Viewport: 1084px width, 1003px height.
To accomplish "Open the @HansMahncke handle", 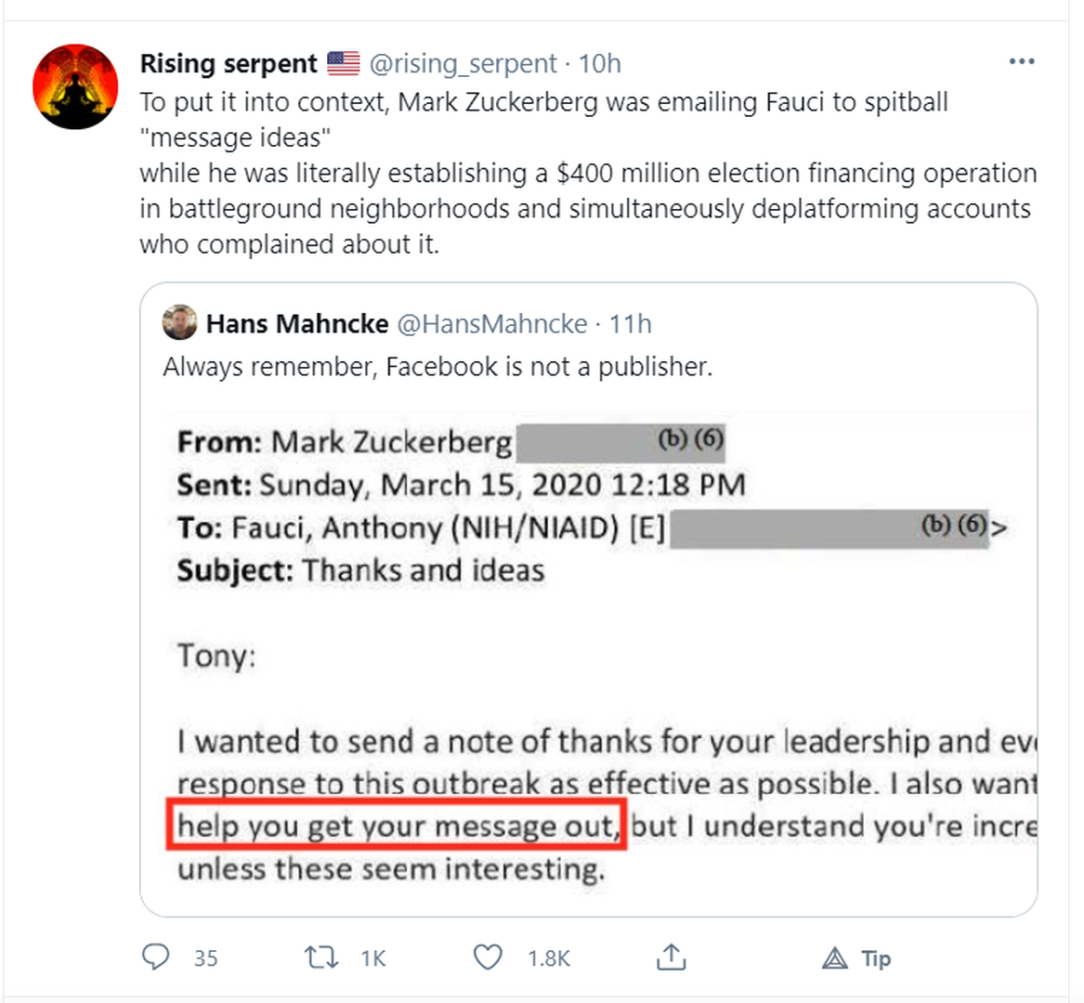I will (492, 323).
